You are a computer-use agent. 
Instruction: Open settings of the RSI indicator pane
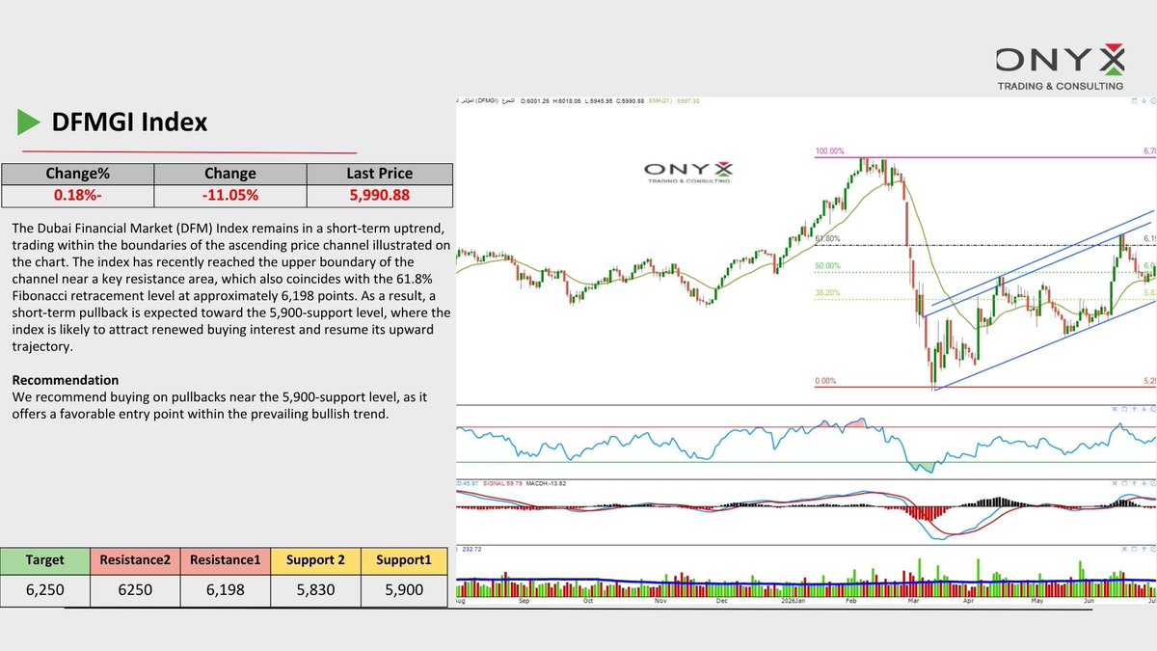1154,409
